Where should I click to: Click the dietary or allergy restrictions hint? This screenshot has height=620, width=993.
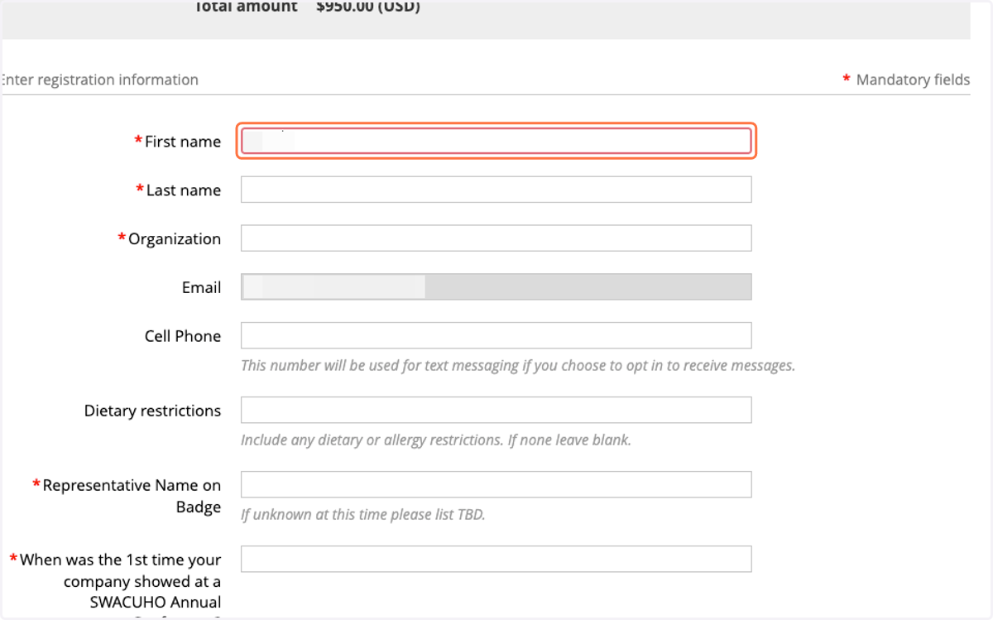coord(436,440)
